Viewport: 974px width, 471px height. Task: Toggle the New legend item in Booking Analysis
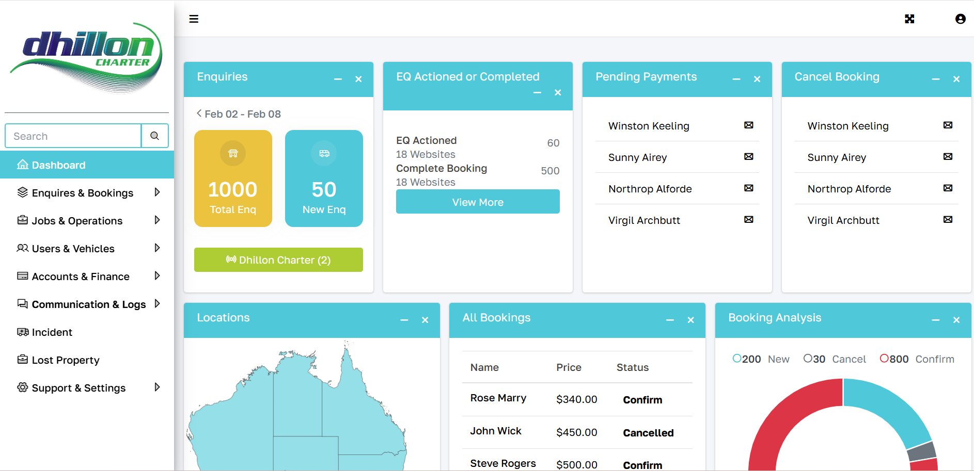click(x=761, y=359)
